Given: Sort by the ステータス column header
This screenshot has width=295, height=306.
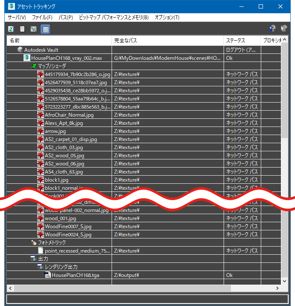Looking at the screenshot, I should (x=242, y=41).
